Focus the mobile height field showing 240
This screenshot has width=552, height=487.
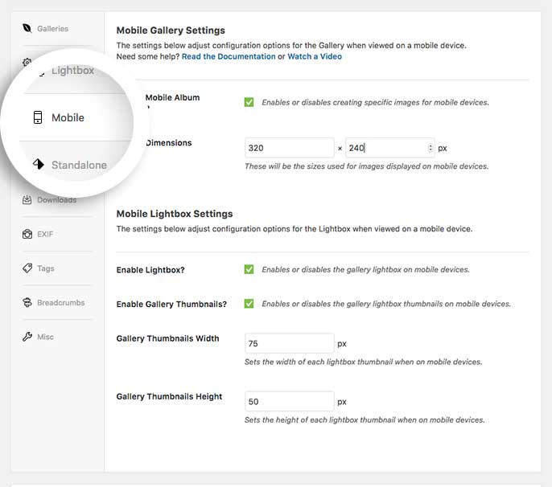(x=390, y=148)
